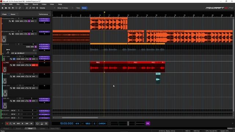The height and width of the screenshot is (132, 235).
Task: Open the File menu
Action: (x=3, y=4)
